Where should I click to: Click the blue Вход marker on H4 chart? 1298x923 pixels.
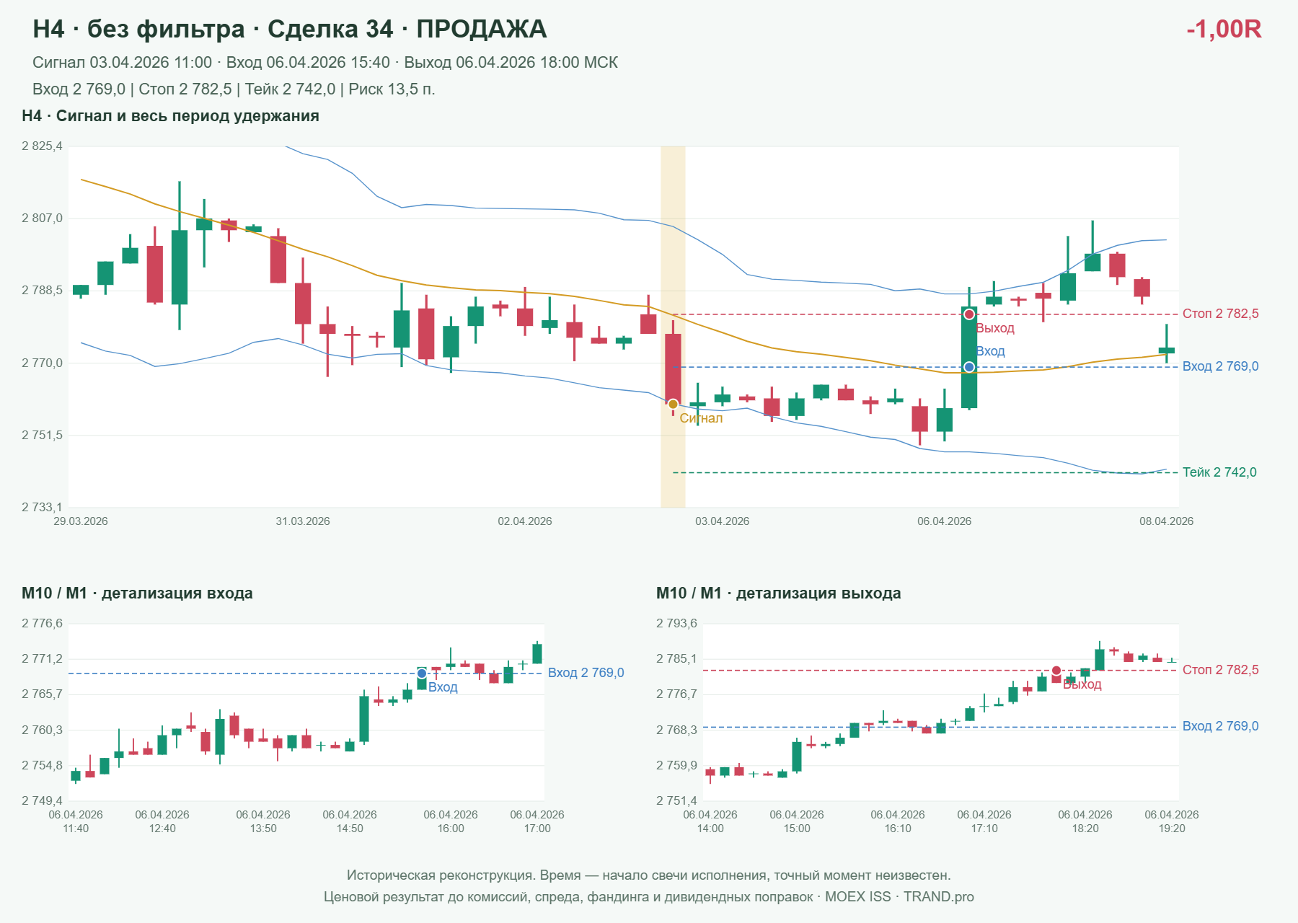[x=969, y=367]
